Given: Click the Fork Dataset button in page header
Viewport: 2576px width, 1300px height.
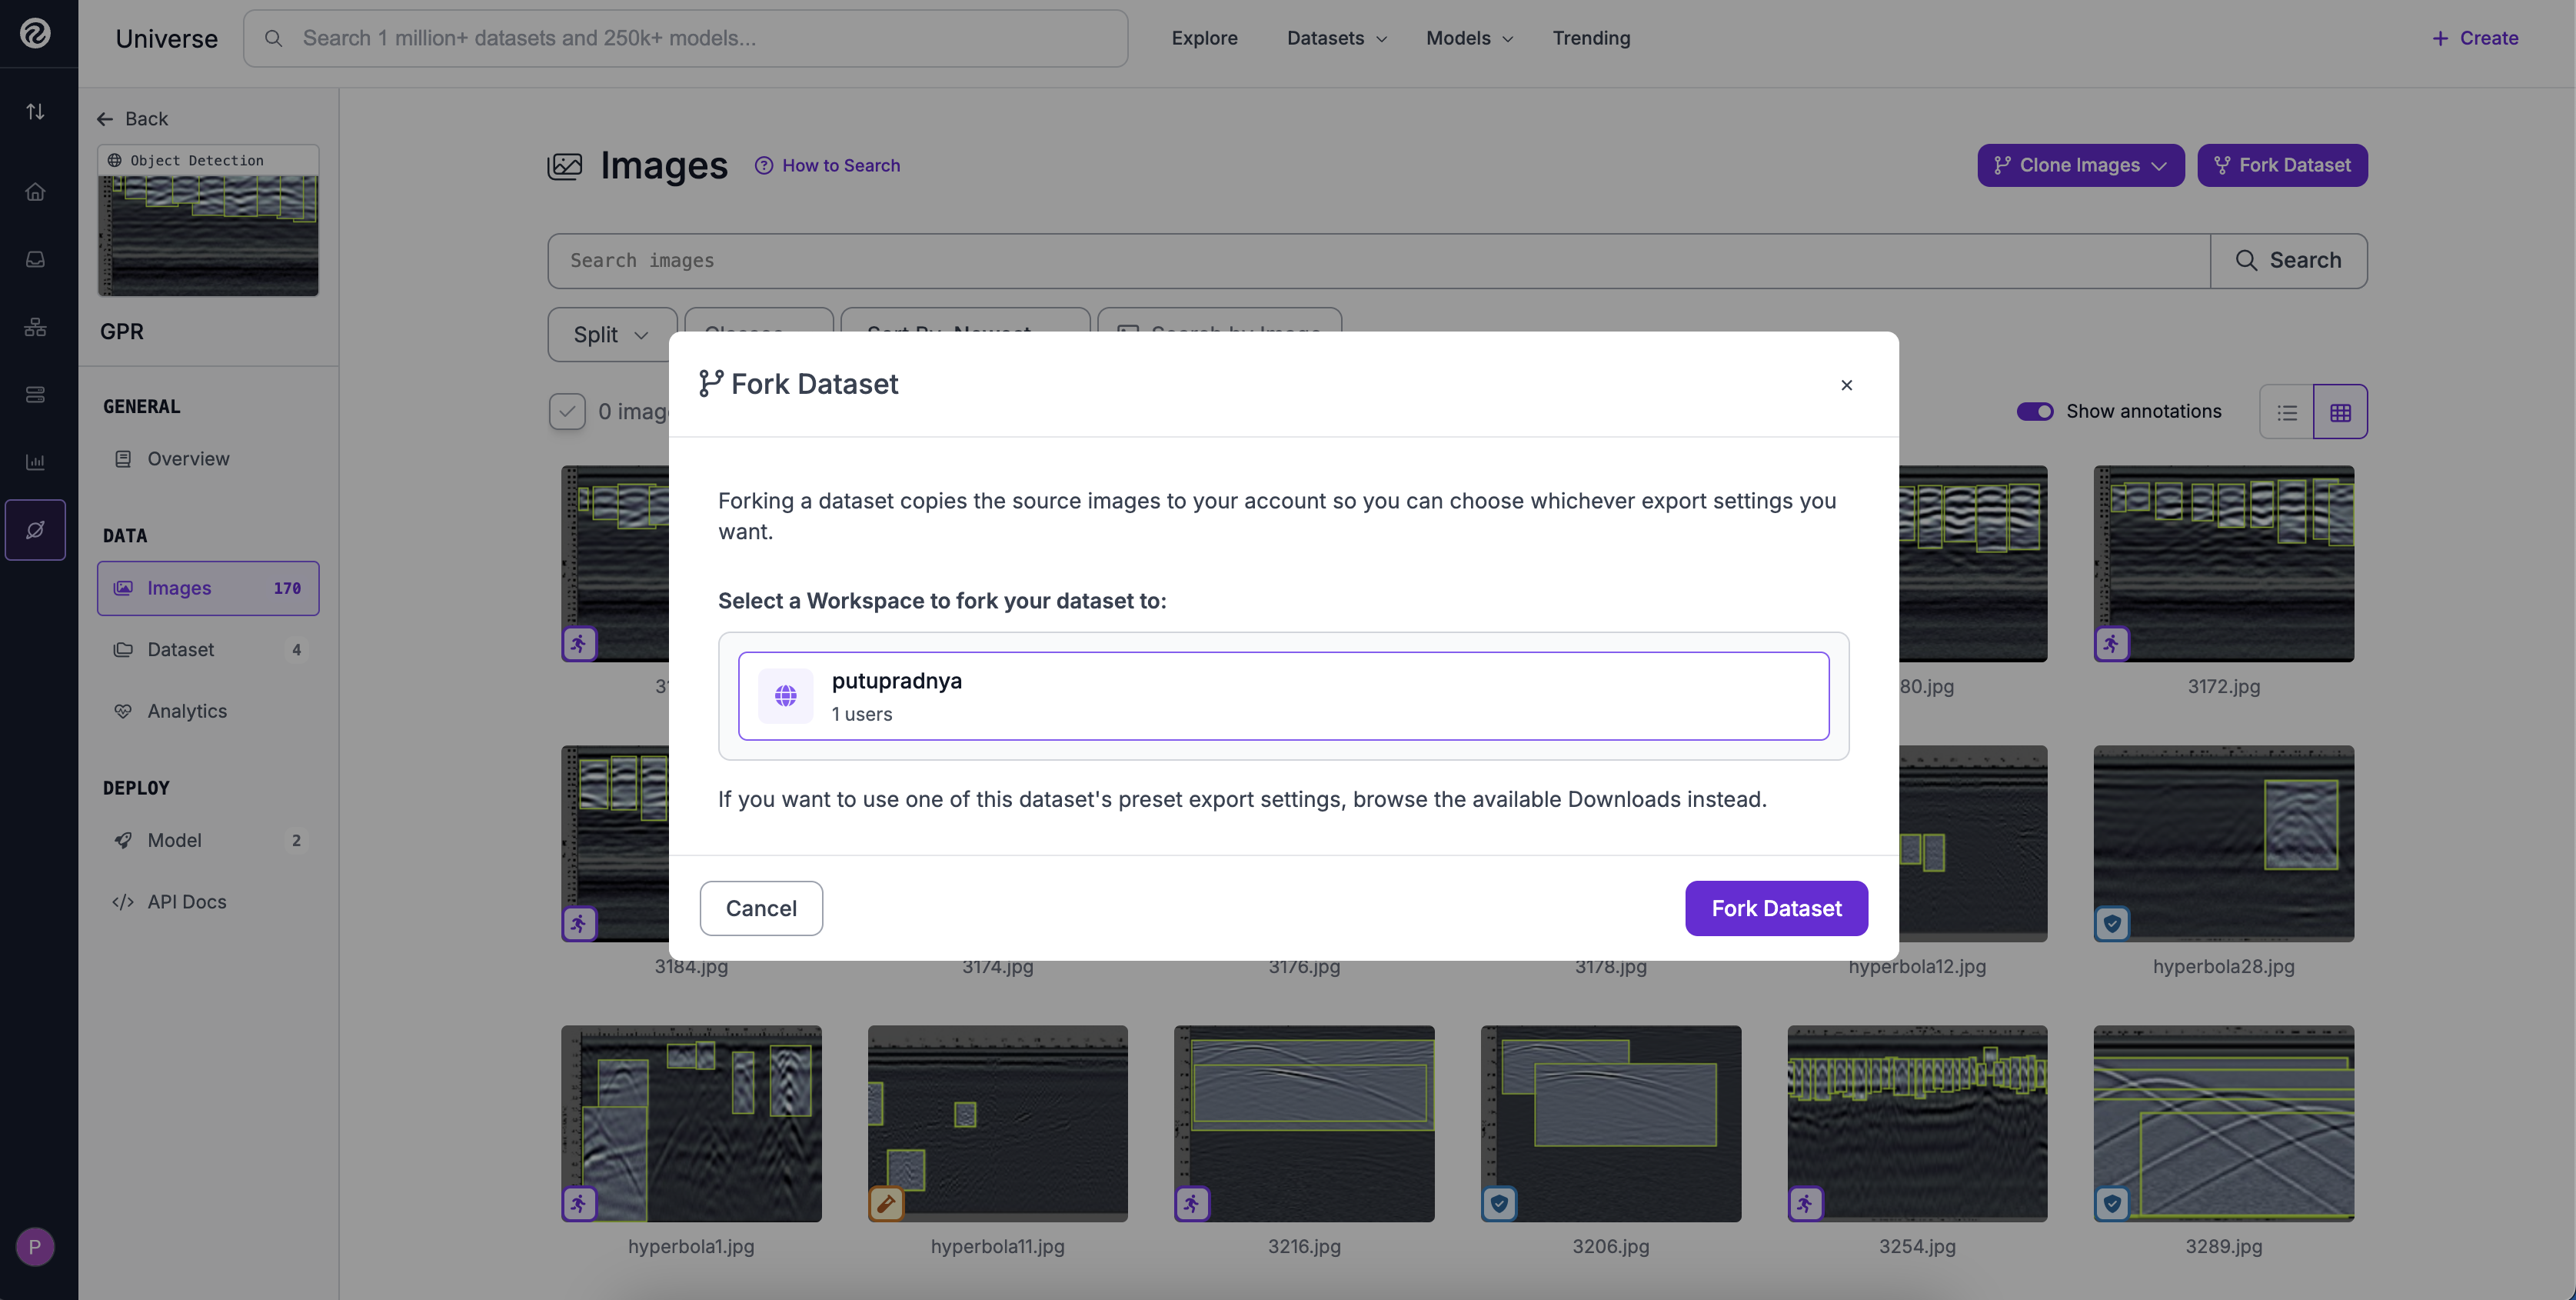Looking at the screenshot, I should point(2283,165).
